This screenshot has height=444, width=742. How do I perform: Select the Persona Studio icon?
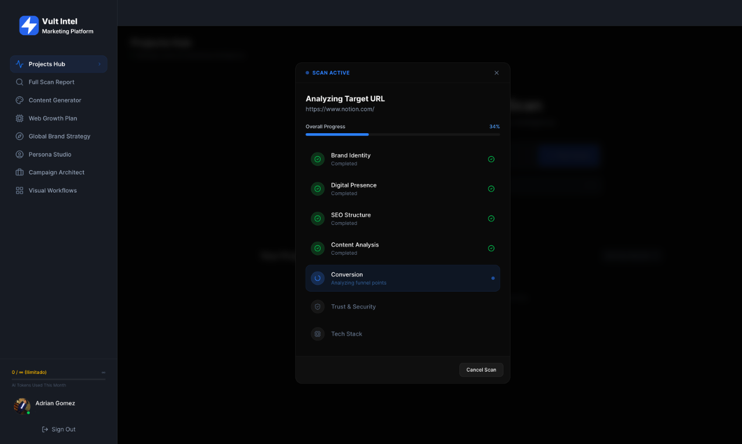click(19, 154)
